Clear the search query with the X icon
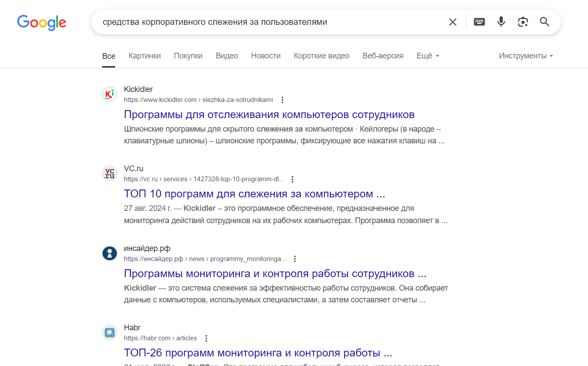588x366 pixels. pos(453,22)
